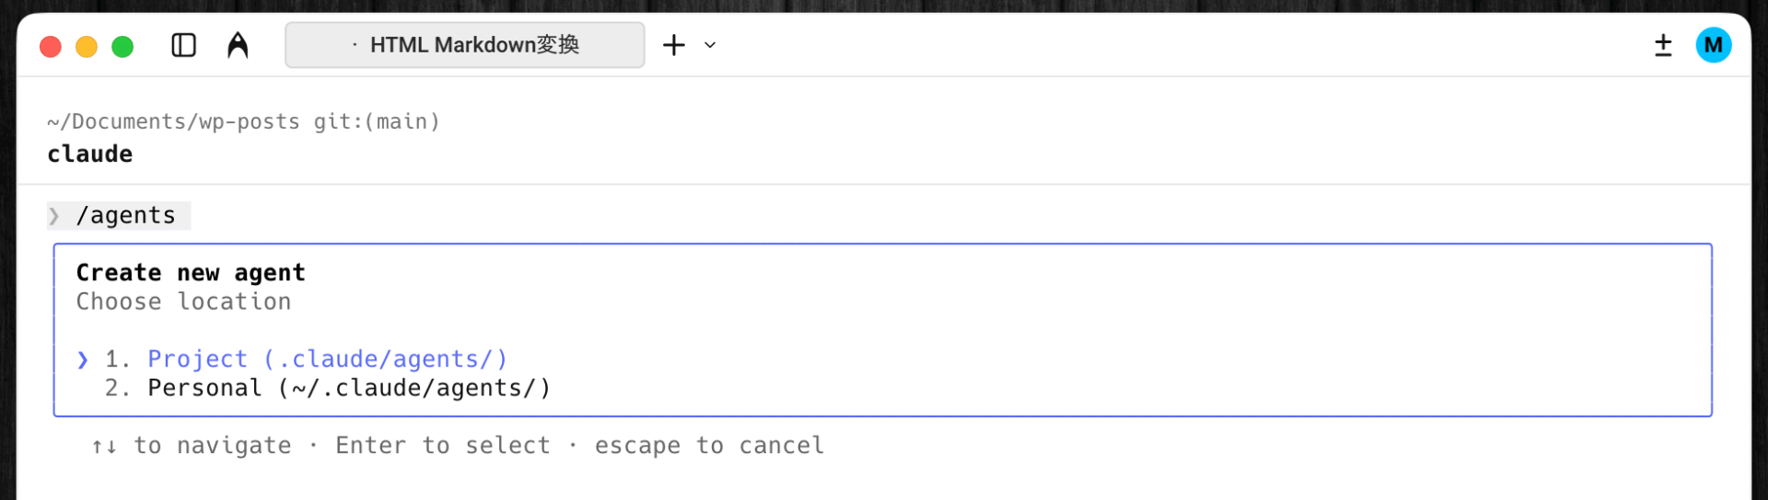Click the "/agents" command input line
Image resolution: width=1768 pixels, height=500 pixels.
pyautogui.click(x=126, y=216)
